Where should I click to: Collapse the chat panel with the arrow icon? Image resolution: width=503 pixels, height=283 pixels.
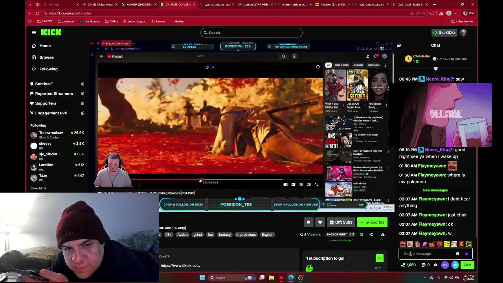(x=399, y=45)
